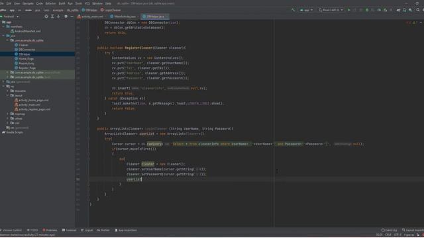Click the Sync Project with Gradle icon
Viewport: 424px width, 238px height.
(x=398, y=10)
